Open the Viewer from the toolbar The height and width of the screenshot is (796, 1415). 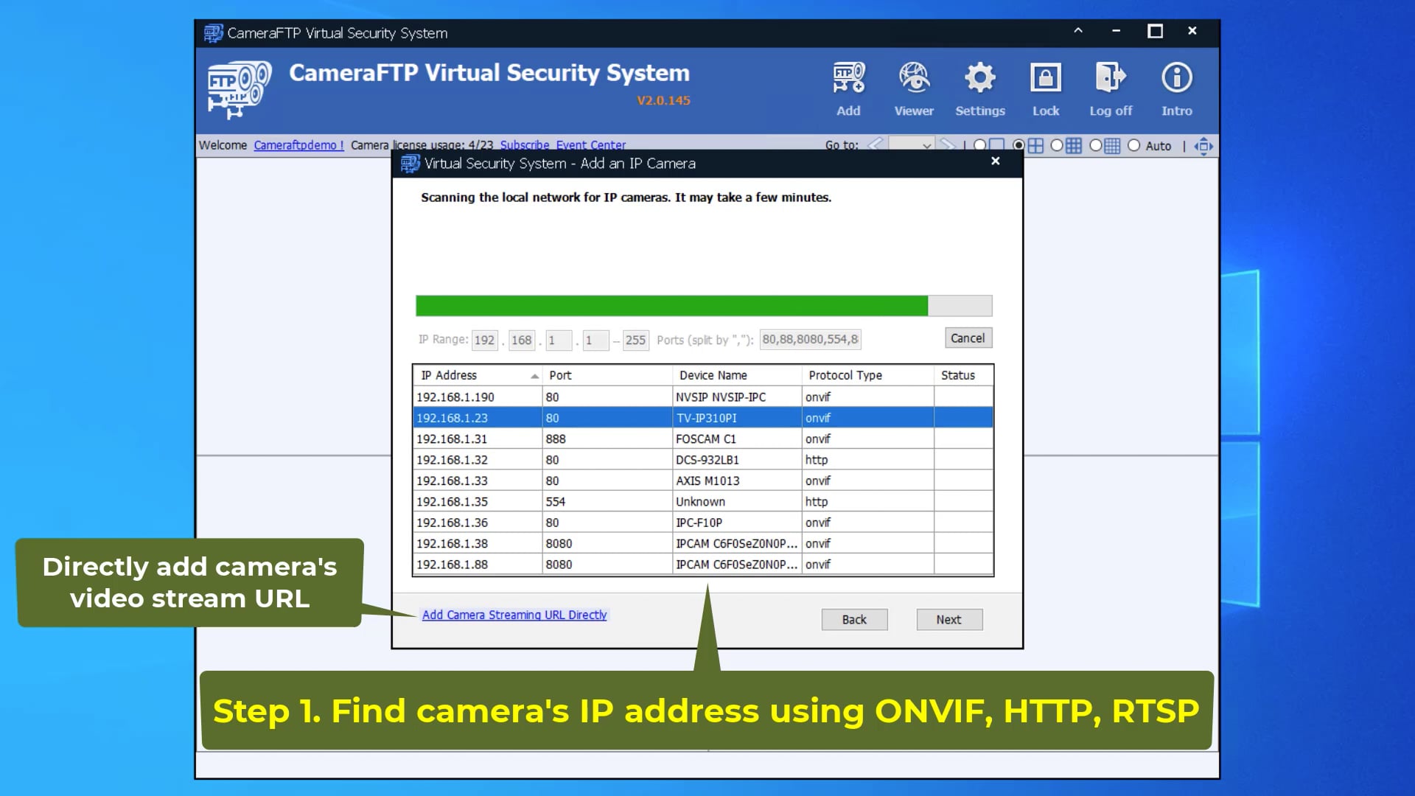click(914, 89)
